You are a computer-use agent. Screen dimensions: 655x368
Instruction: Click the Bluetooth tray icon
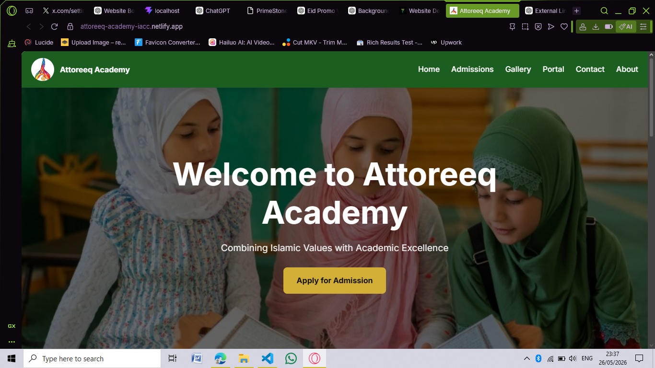click(x=538, y=358)
